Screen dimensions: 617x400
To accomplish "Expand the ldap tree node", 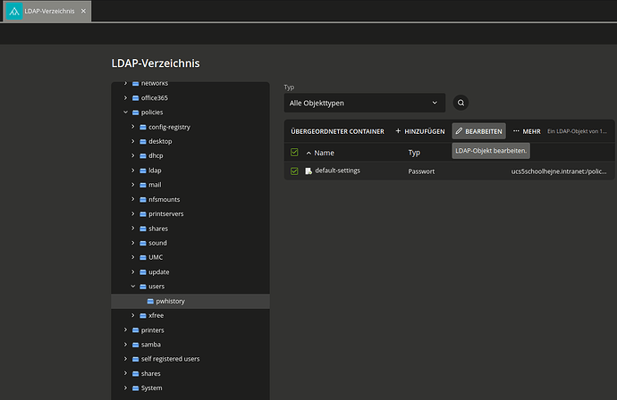I will [133, 171].
